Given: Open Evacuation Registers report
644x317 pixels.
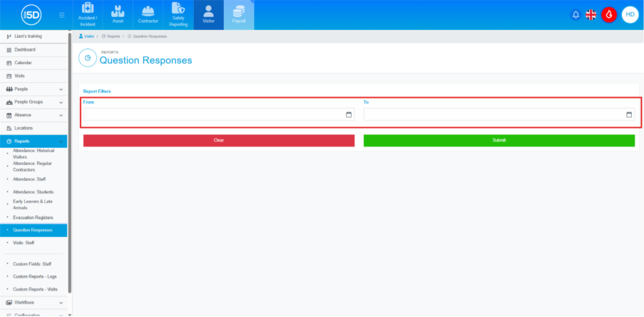Looking at the screenshot, I should (x=33, y=218).
